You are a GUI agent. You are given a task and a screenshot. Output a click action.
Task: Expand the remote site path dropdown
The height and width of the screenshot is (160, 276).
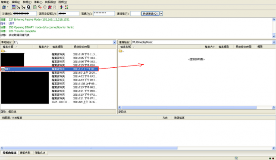click(x=274, y=42)
